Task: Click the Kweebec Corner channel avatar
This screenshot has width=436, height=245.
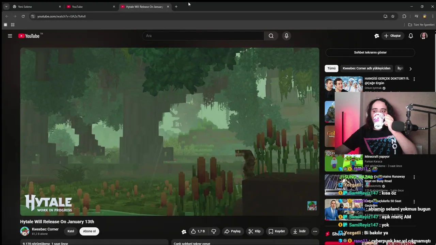Action: [x=25, y=231]
